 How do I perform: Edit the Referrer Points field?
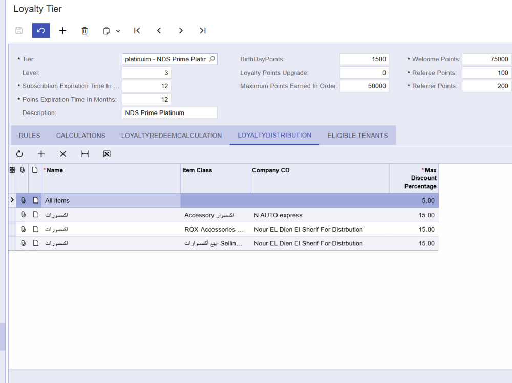(486, 86)
